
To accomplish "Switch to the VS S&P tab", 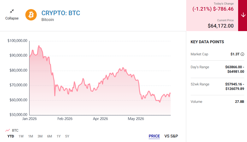I will coord(171,136).
